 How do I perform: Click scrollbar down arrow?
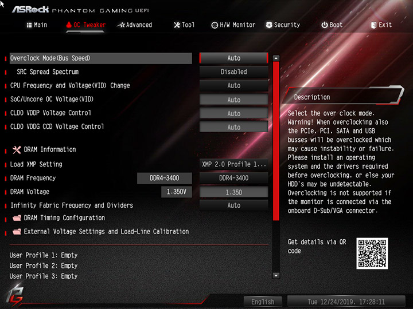(x=276, y=275)
